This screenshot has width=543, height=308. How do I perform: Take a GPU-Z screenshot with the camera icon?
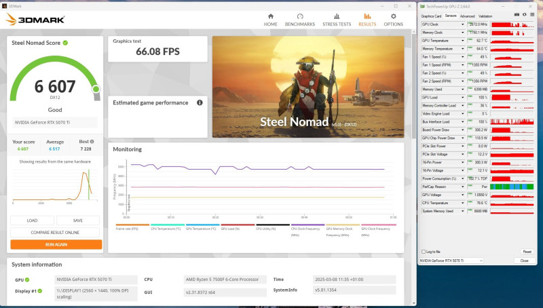pos(517,14)
